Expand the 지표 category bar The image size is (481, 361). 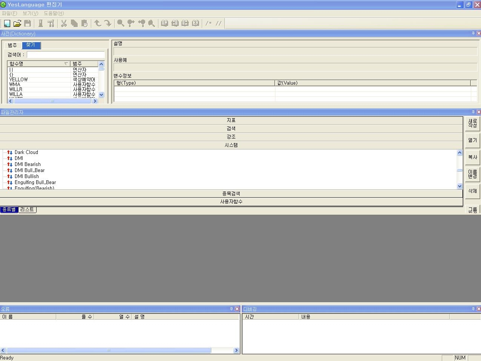point(231,120)
